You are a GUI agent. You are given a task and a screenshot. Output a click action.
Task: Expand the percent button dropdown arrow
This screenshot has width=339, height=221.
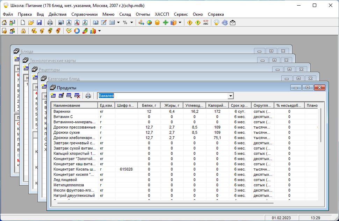point(131,22)
